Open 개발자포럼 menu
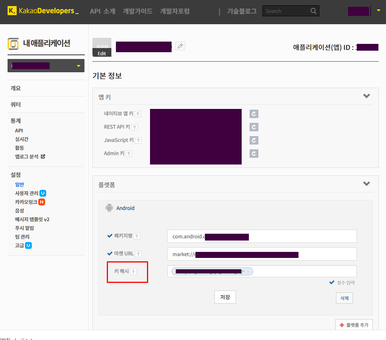 pyautogui.click(x=175, y=11)
